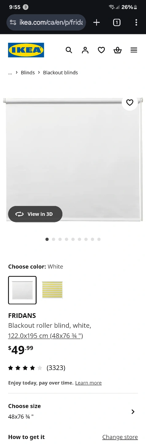Tap the ikea.com address bar
The width and height of the screenshot is (146, 444).
(x=46, y=23)
